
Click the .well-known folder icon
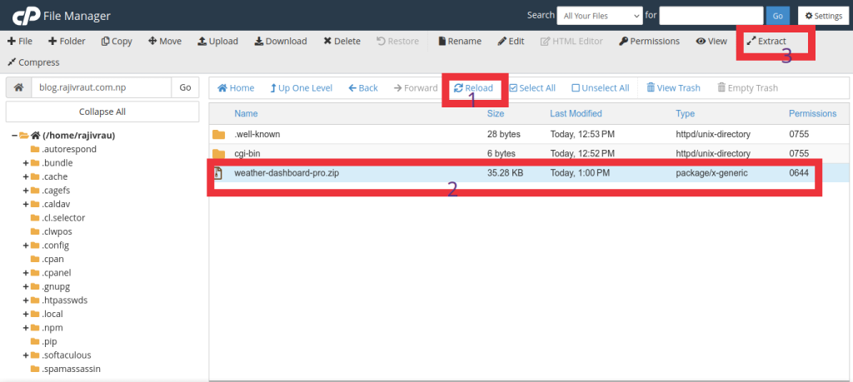coord(219,134)
